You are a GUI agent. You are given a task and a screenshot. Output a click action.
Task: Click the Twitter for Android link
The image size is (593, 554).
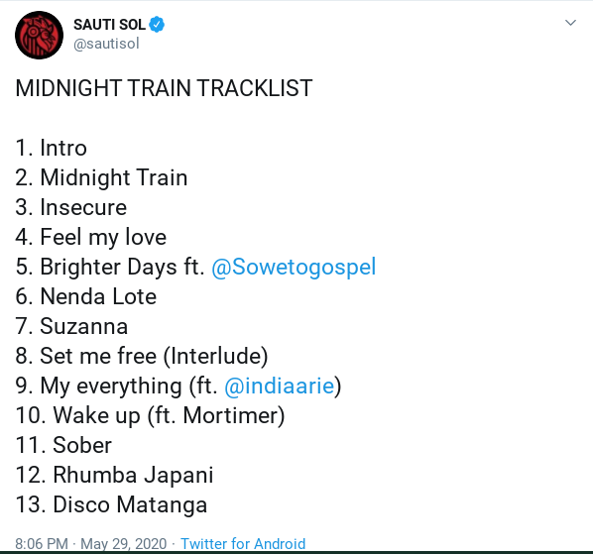(x=243, y=544)
